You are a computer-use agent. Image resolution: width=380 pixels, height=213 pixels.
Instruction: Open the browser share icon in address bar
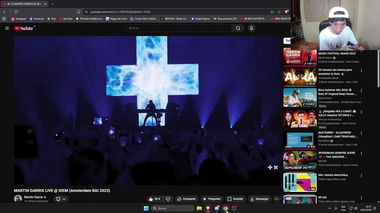pos(279,12)
